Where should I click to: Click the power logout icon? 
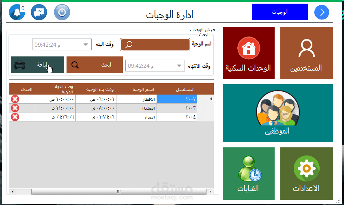62,12
